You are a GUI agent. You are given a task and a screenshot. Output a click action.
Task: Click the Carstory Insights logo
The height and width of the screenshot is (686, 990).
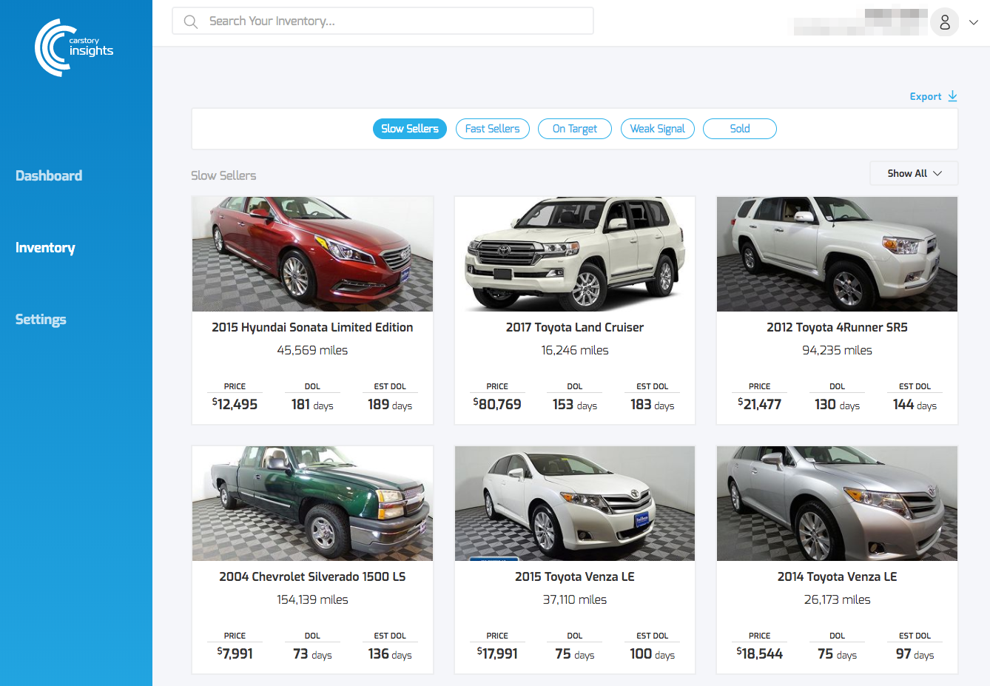click(x=74, y=47)
